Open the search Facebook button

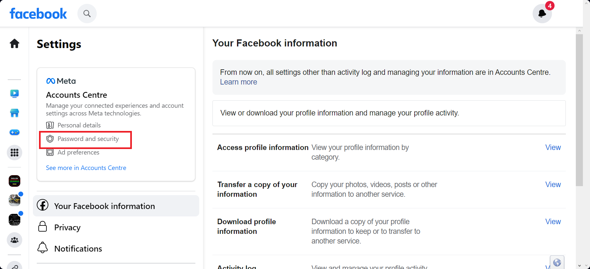click(87, 14)
